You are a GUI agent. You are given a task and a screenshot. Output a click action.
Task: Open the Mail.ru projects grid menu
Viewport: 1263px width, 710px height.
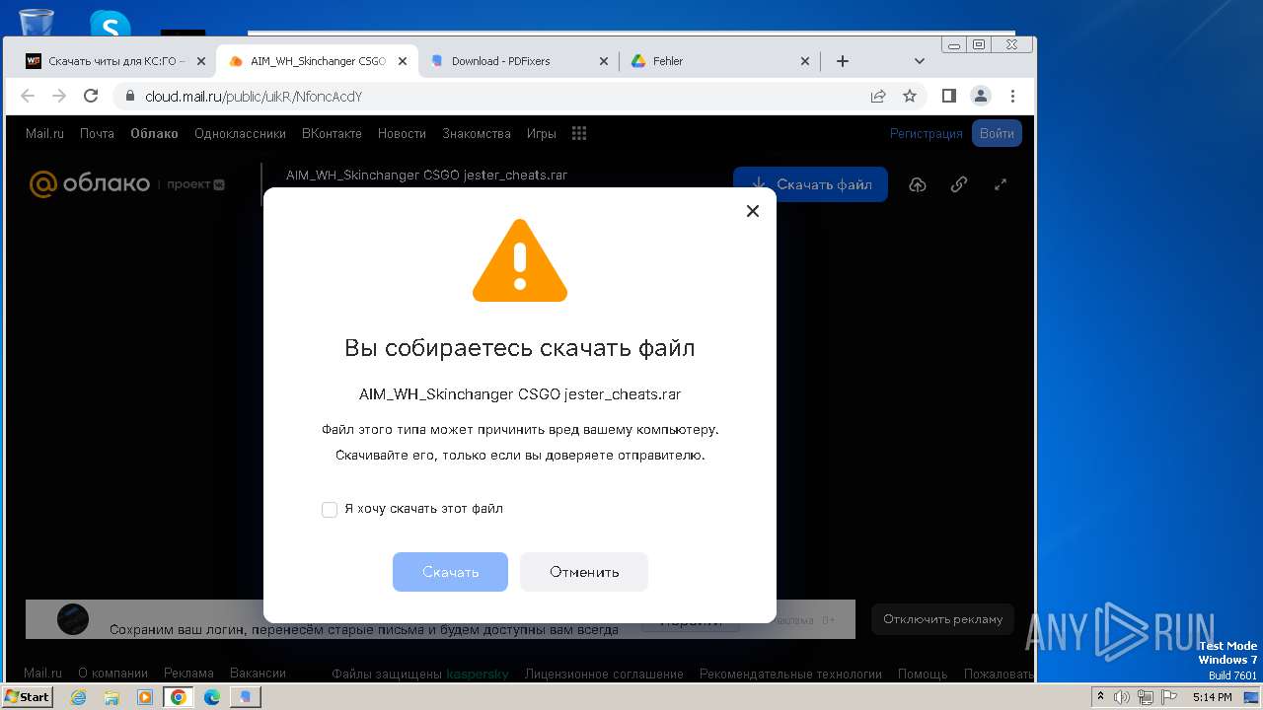tap(579, 133)
